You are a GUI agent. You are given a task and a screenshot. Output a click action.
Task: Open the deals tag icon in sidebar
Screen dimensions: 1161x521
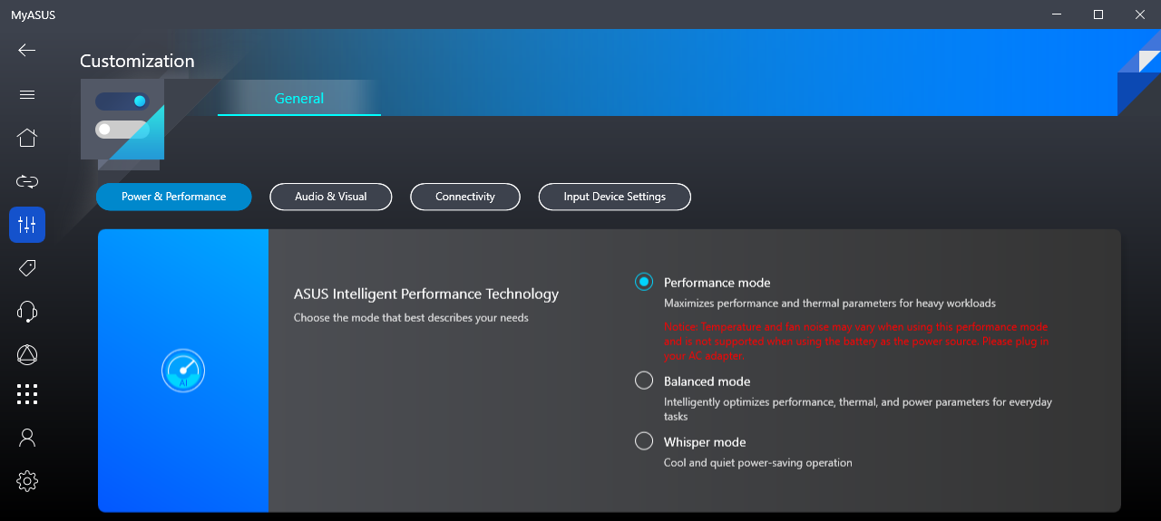coord(27,267)
